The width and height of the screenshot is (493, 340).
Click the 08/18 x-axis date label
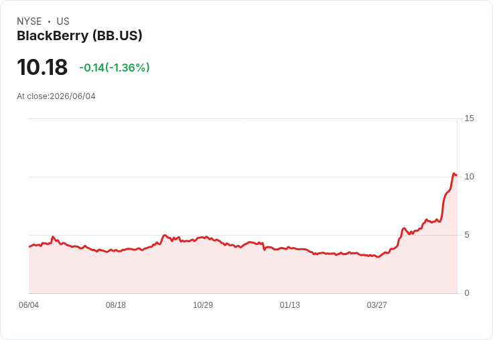pos(116,305)
